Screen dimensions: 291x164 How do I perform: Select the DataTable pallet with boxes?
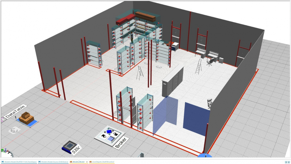[26, 119]
